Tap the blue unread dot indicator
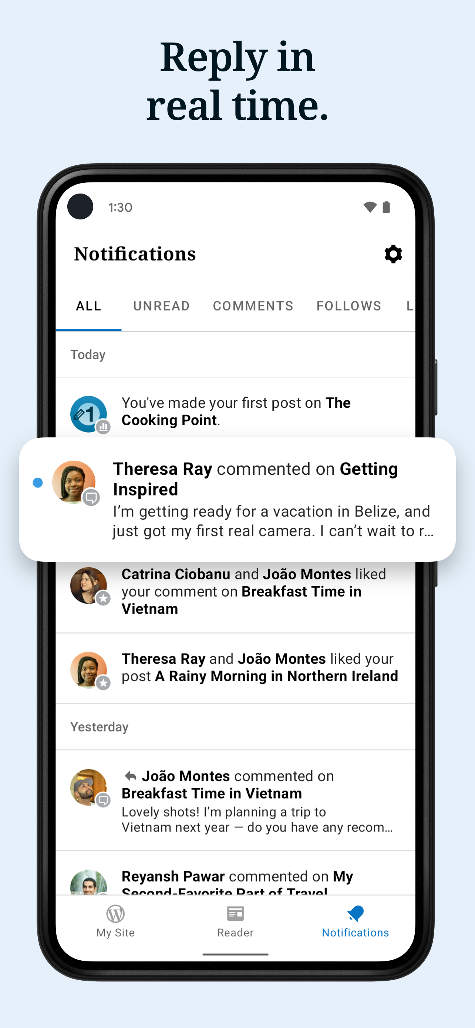This screenshot has height=1028, width=475. [x=37, y=483]
